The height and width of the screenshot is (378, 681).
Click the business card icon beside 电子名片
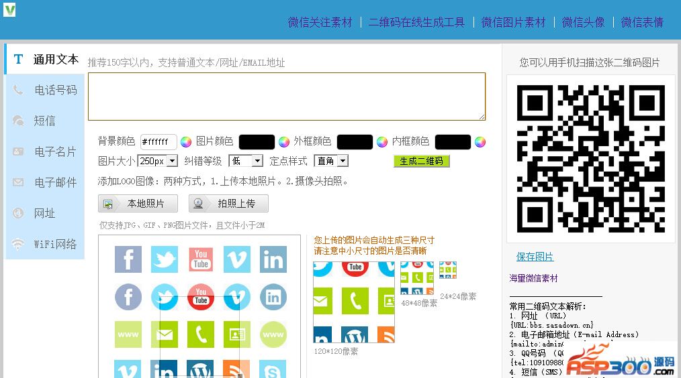click(18, 151)
